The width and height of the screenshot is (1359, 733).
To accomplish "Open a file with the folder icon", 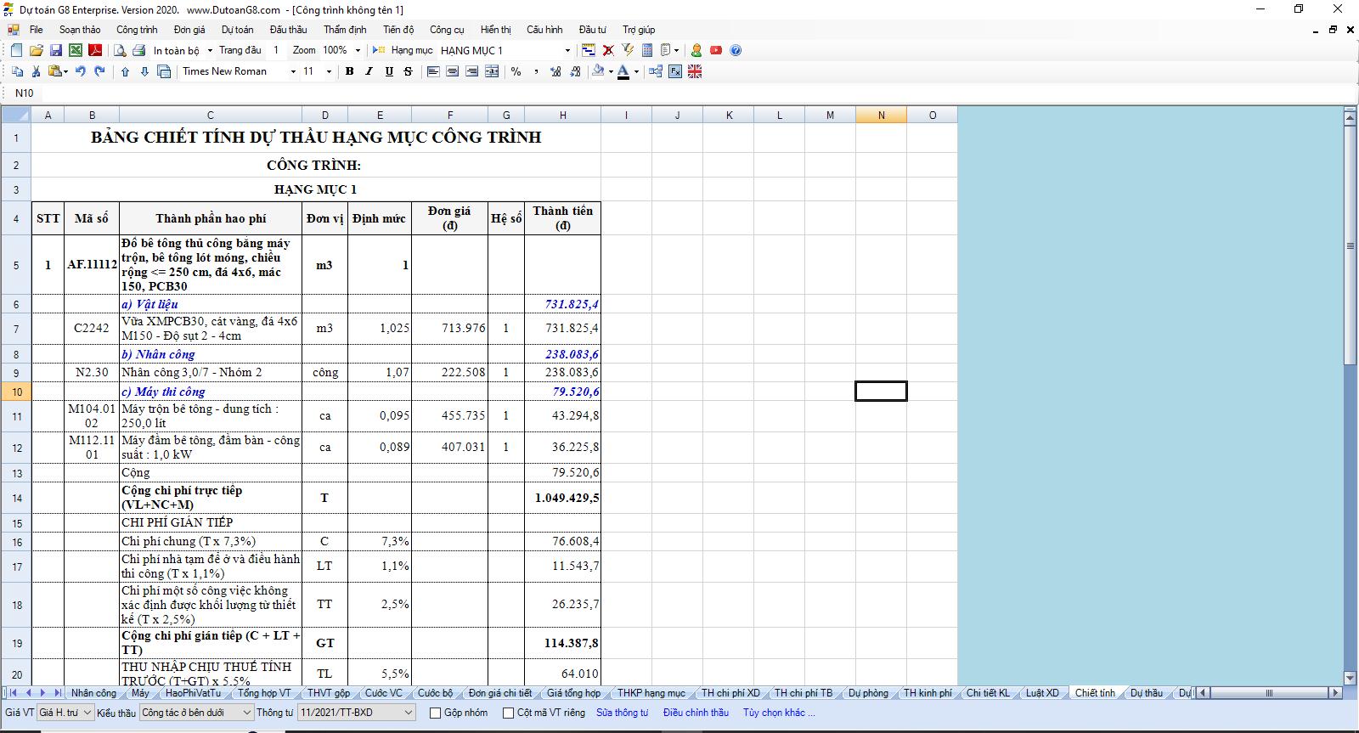I will tap(36, 50).
